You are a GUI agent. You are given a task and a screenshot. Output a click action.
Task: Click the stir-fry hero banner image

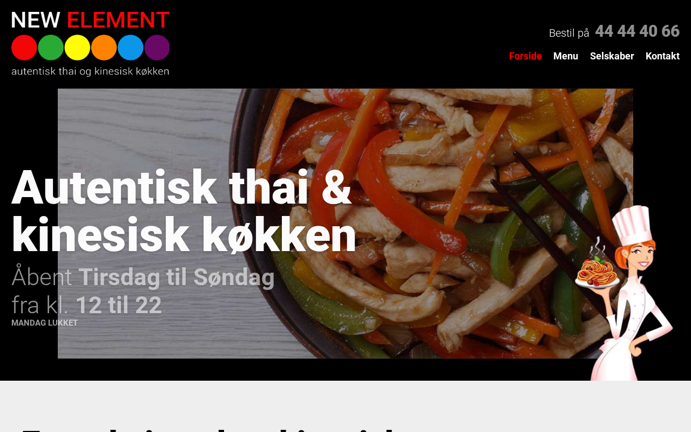point(345,224)
